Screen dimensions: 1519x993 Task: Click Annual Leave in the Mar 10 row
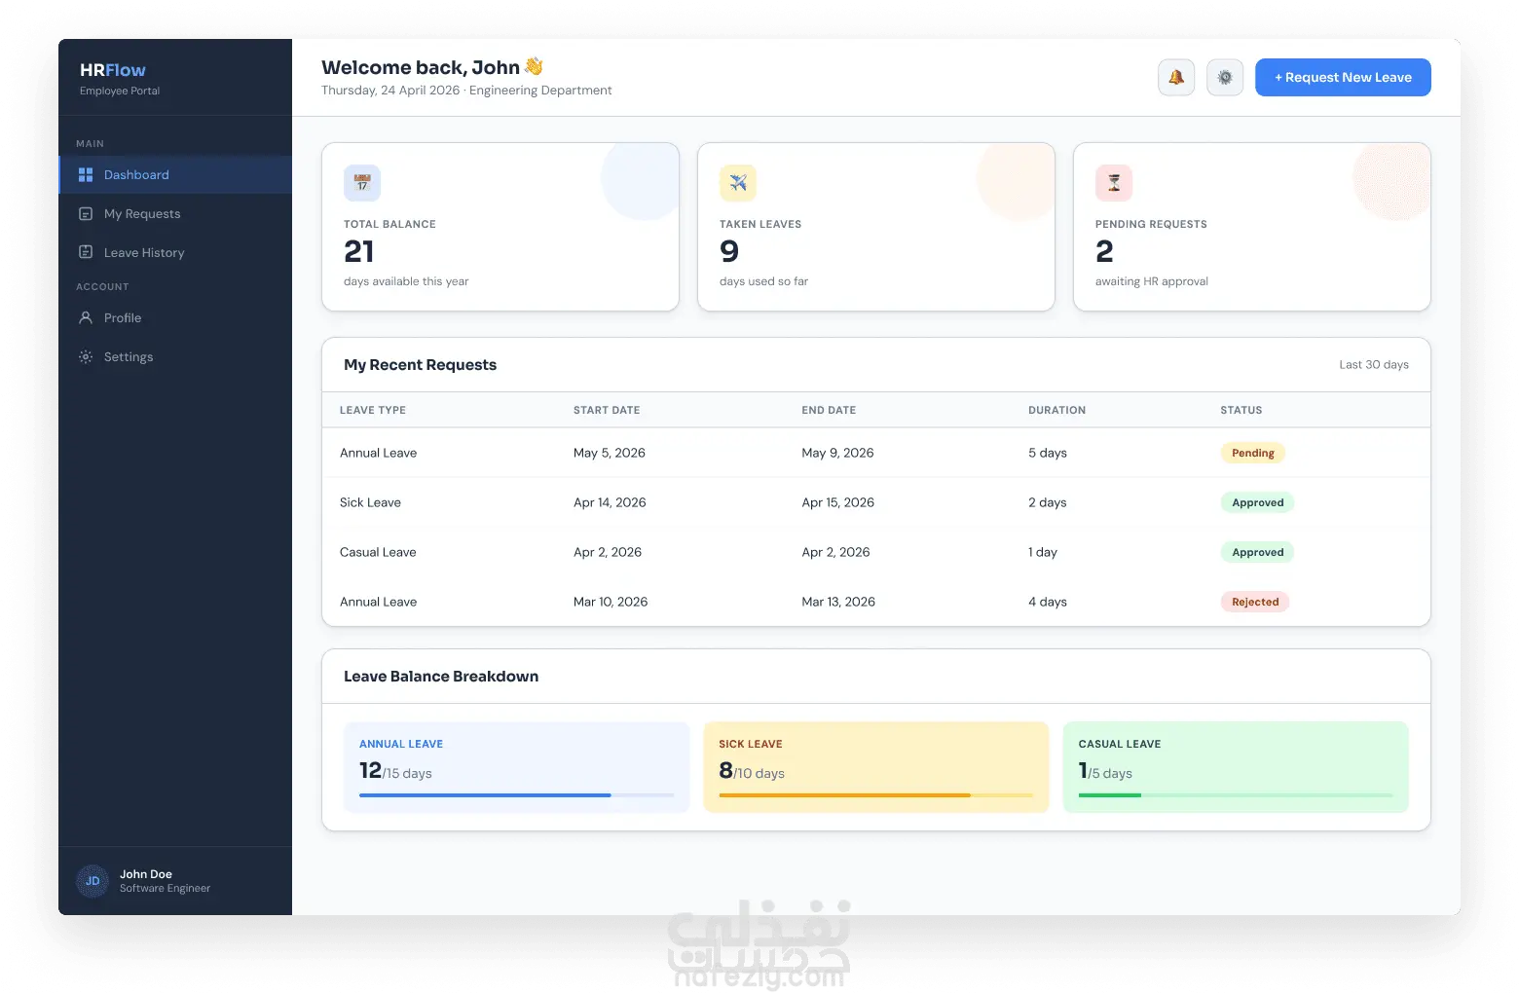click(378, 602)
